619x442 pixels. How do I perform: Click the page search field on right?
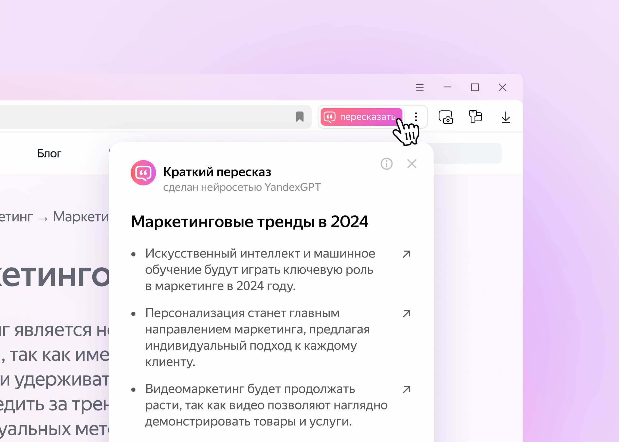pyautogui.click(x=467, y=153)
